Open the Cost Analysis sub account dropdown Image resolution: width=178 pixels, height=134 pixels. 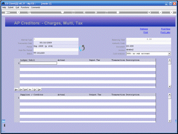coord(169,53)
